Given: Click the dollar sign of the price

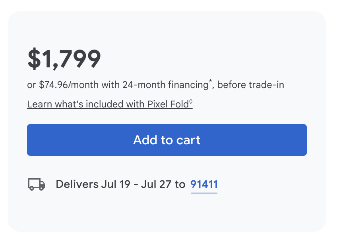Looking at the screenshot, I should coord(33,59).
